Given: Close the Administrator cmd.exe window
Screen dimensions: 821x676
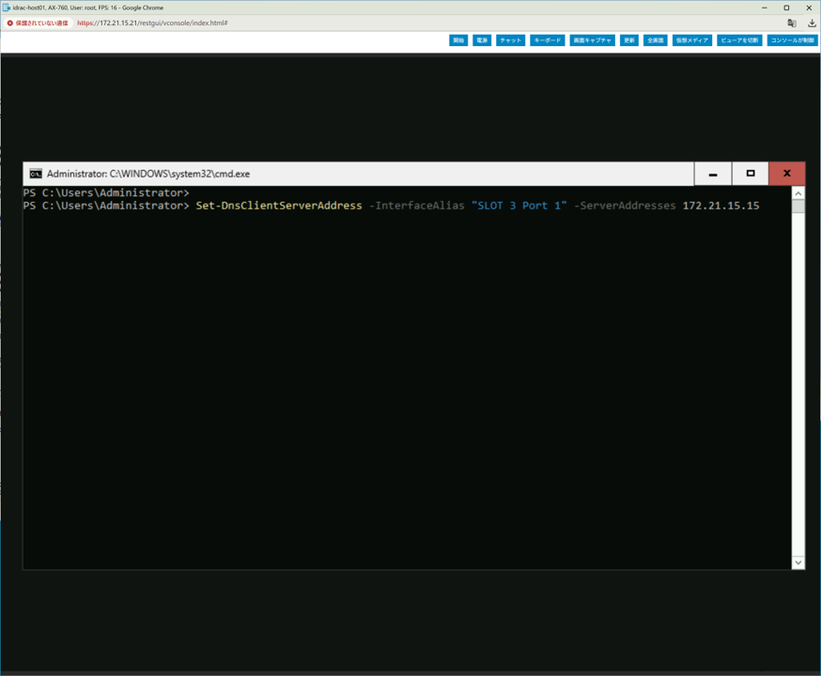Looking at the screenshot, I should click(786, 174).
